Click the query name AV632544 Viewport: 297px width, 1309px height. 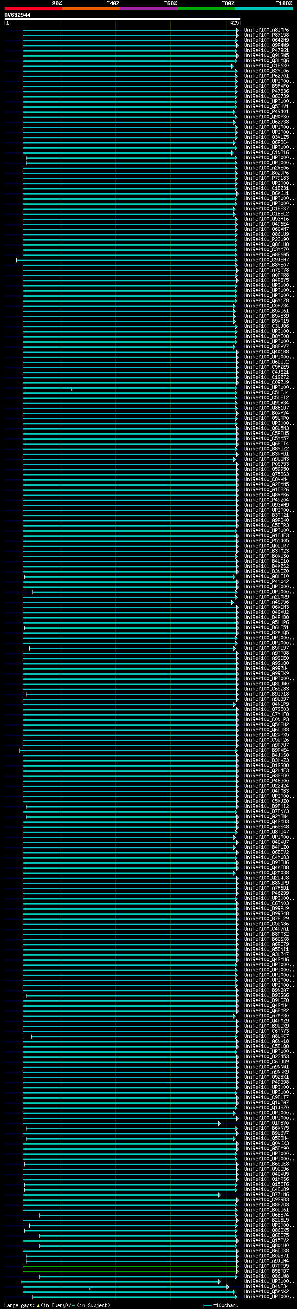17,15
